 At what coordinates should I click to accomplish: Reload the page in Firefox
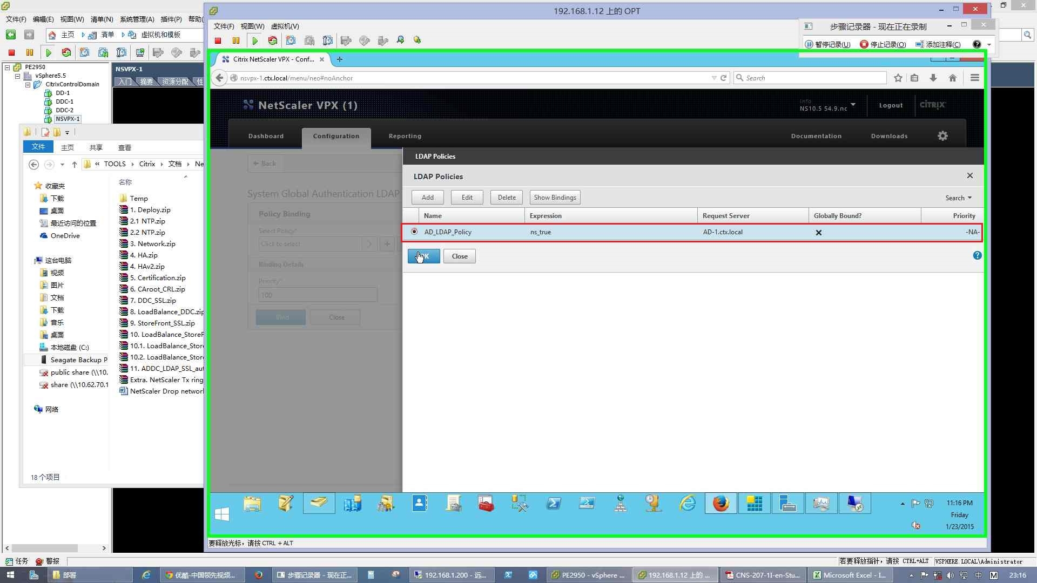pos(723,78)
